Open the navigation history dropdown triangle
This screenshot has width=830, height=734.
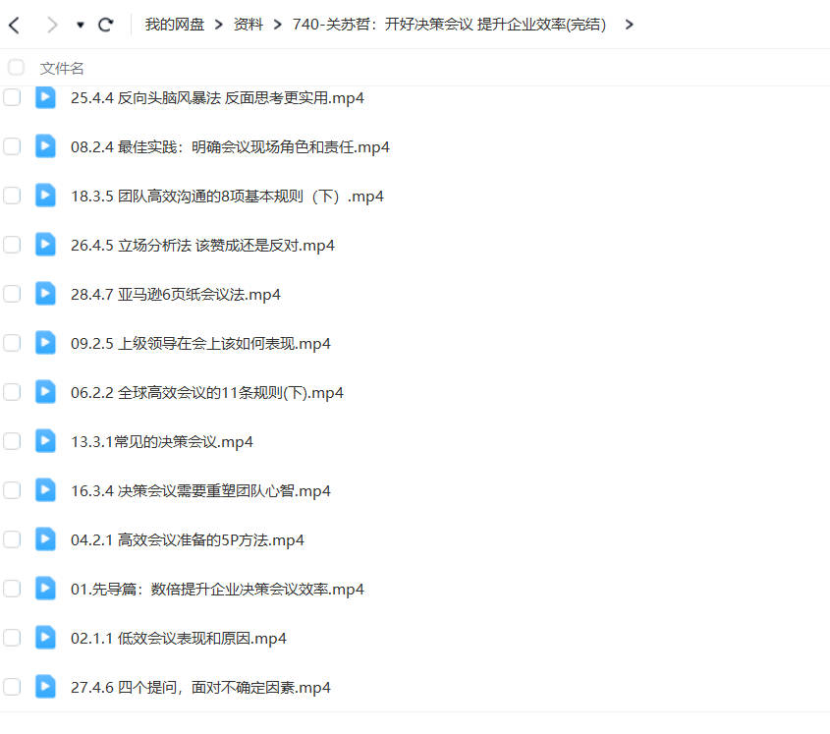pos(80,25)
